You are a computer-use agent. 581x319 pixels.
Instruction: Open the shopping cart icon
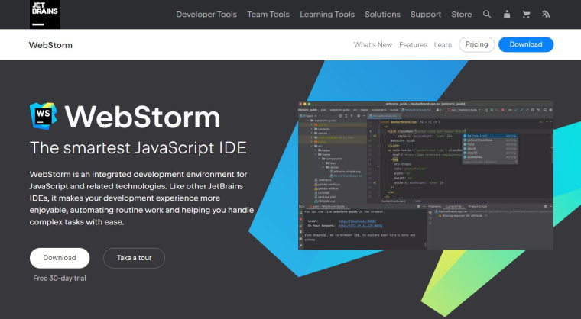pyautogui.click(x=526, y=14)
